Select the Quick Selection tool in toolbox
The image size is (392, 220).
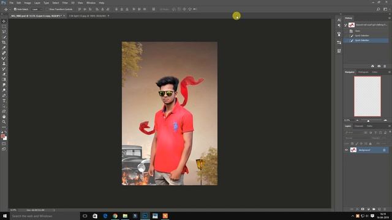[x=4, y=37]
